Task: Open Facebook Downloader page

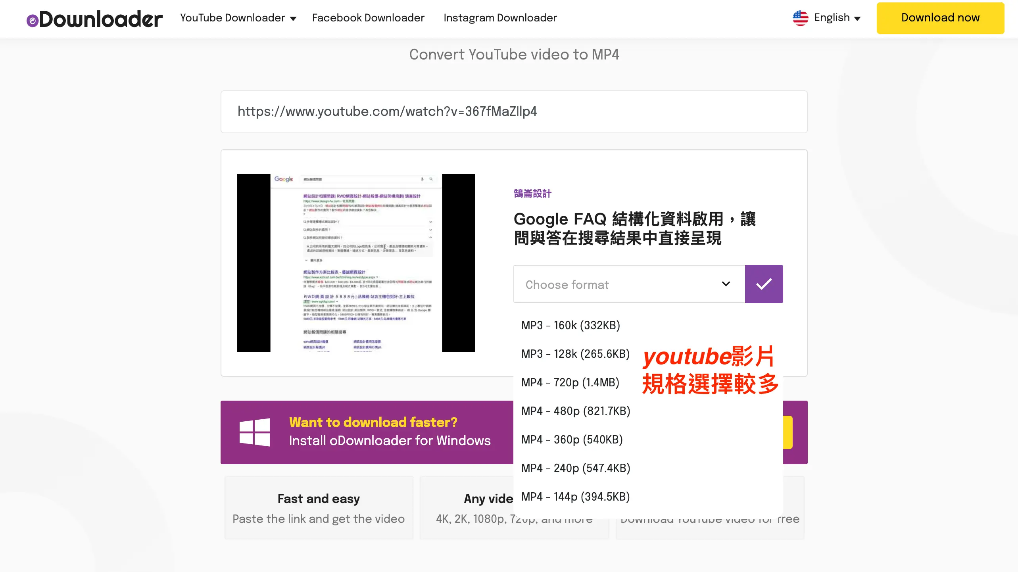Action: pyautogui.click(x=368, y=18)
